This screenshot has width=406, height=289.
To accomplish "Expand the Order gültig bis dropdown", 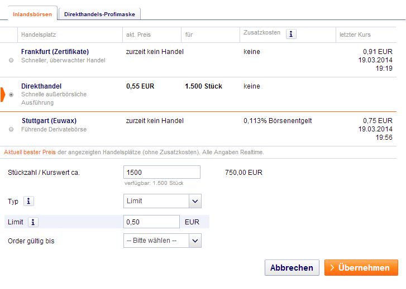I will click(162, 241).
